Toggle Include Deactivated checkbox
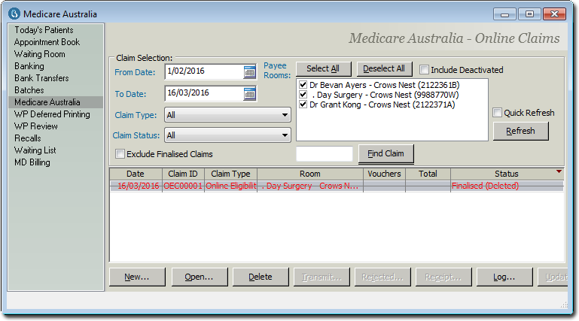The height and width of the screenshot is (321, 579). click(424, 70)
